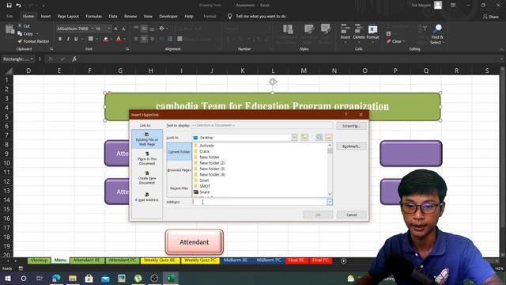Open the ScreenTip button
The image size is (506, 285).
point(351,126)
